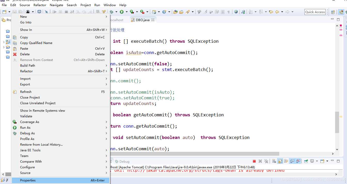Screen dimensions: 347x184
Task: Open dropdown arrow beside Run button
Action: [x=127, y=12]
